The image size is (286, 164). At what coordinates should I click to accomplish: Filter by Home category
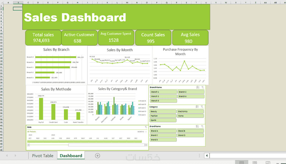[191, 116]
